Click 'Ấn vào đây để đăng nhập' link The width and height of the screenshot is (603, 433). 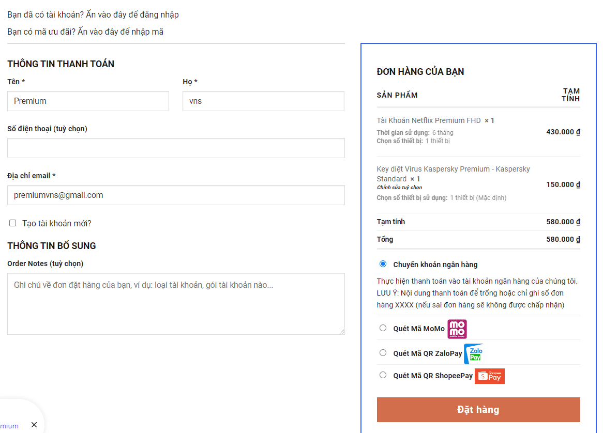click(x=132, y=14)
